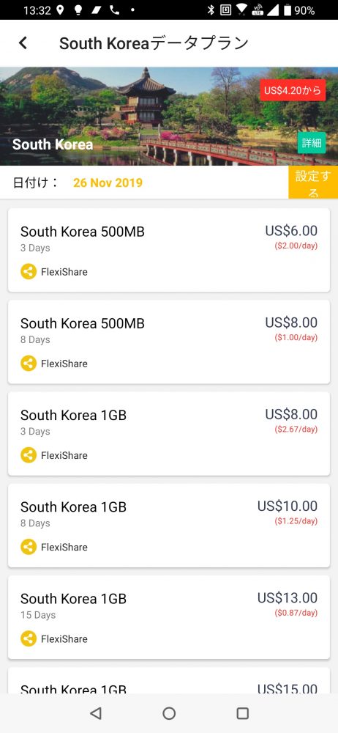
Task: Select South Korea 500MB US$8.00 plan
Action: (169, 342)
